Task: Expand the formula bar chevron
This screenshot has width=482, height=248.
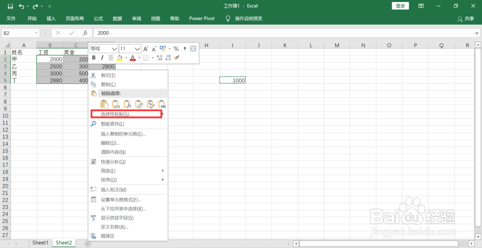Action: 477,33
